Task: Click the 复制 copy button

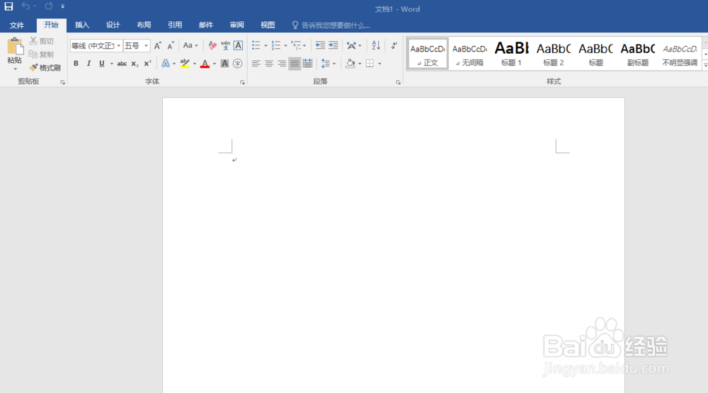Action: pyautogui.click(x=42, y=54)
